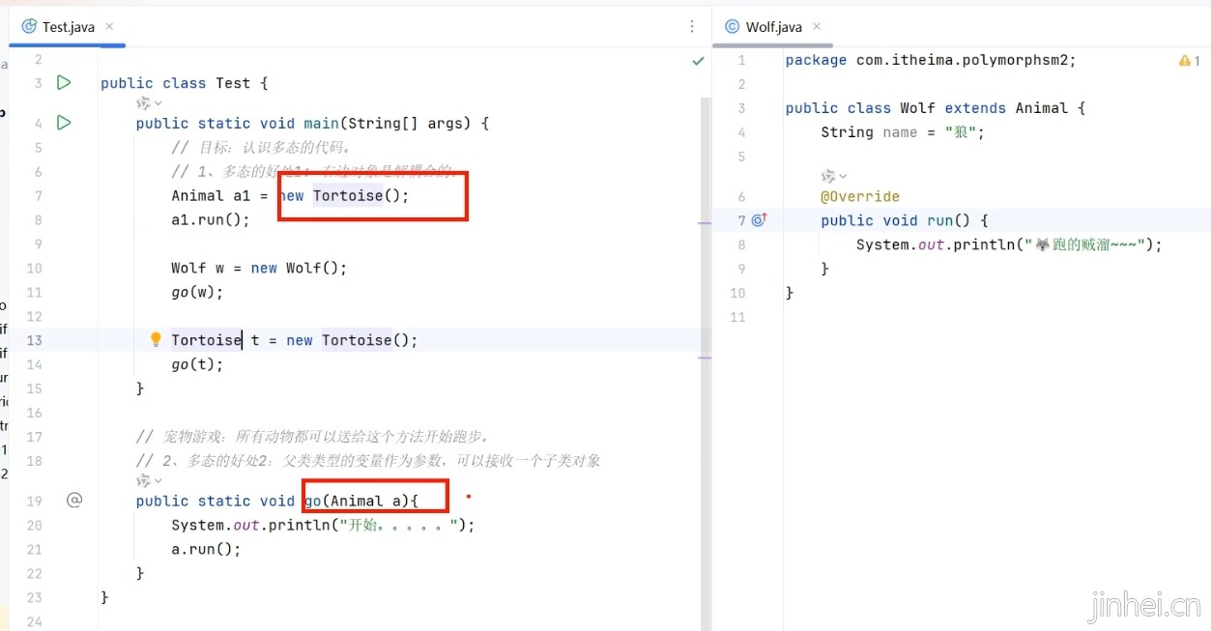This screenshot has height=631, width=1211.
Task: Click the field 'String name = "狼";'
Action: (x=903, y=132)
